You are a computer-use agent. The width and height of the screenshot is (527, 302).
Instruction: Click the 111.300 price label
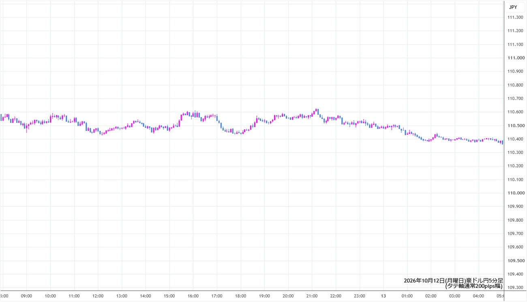515,17
